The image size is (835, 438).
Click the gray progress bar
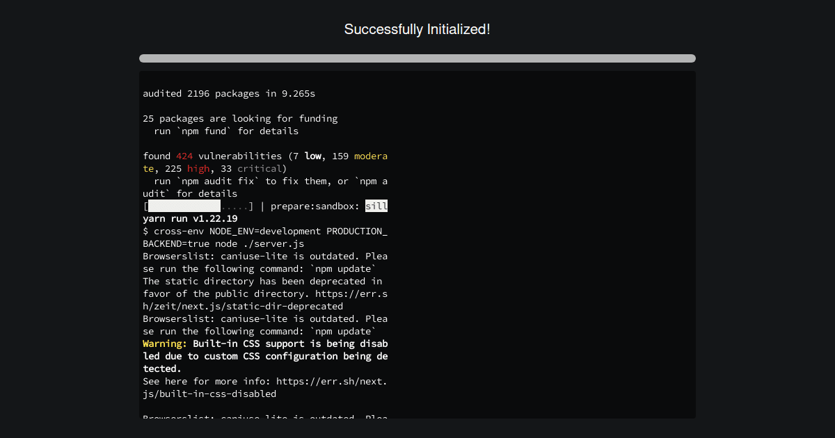[x=417, y=58]
